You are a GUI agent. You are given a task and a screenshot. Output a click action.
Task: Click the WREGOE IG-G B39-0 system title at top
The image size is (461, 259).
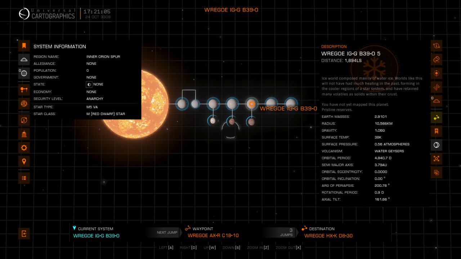click(x=231, y=10)
